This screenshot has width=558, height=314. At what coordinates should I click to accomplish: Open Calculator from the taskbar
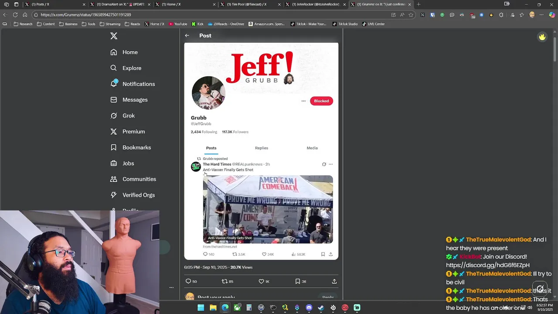249,308
